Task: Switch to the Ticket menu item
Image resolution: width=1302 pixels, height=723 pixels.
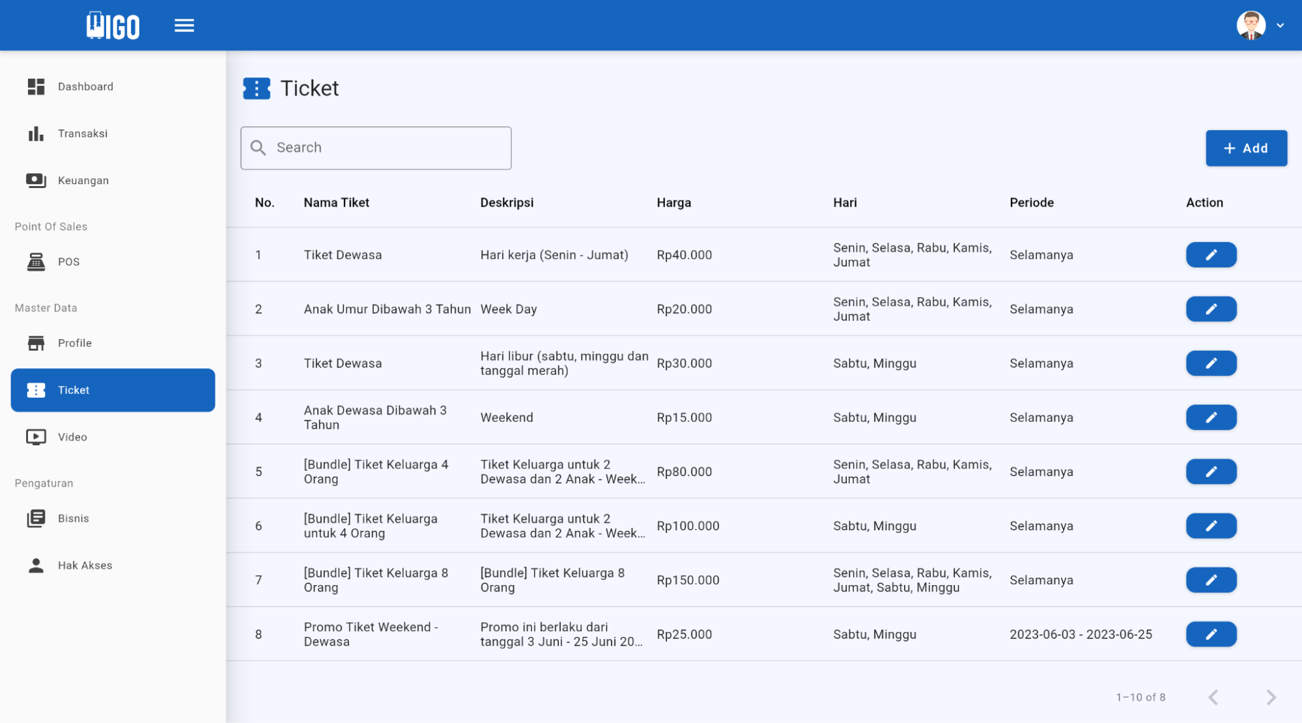Action: coord(73,390)
